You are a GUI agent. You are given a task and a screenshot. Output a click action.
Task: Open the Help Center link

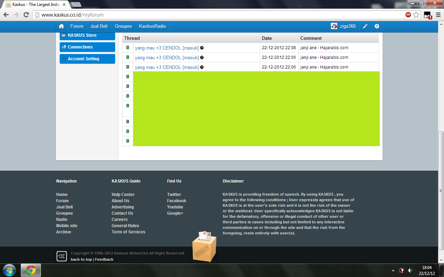click(x=123, y=195)
